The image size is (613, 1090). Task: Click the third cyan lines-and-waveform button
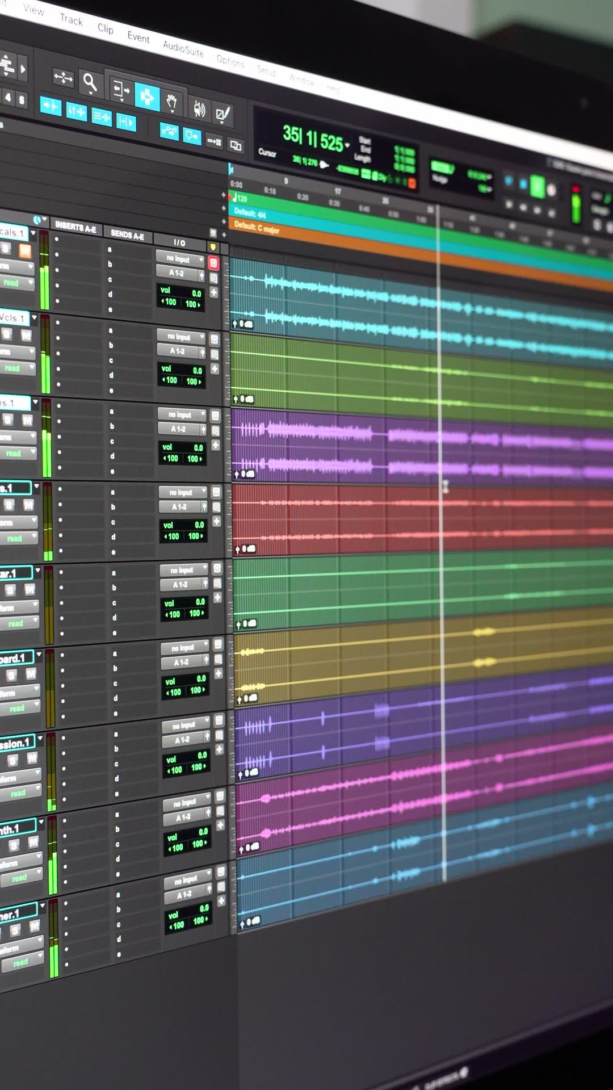102,117
